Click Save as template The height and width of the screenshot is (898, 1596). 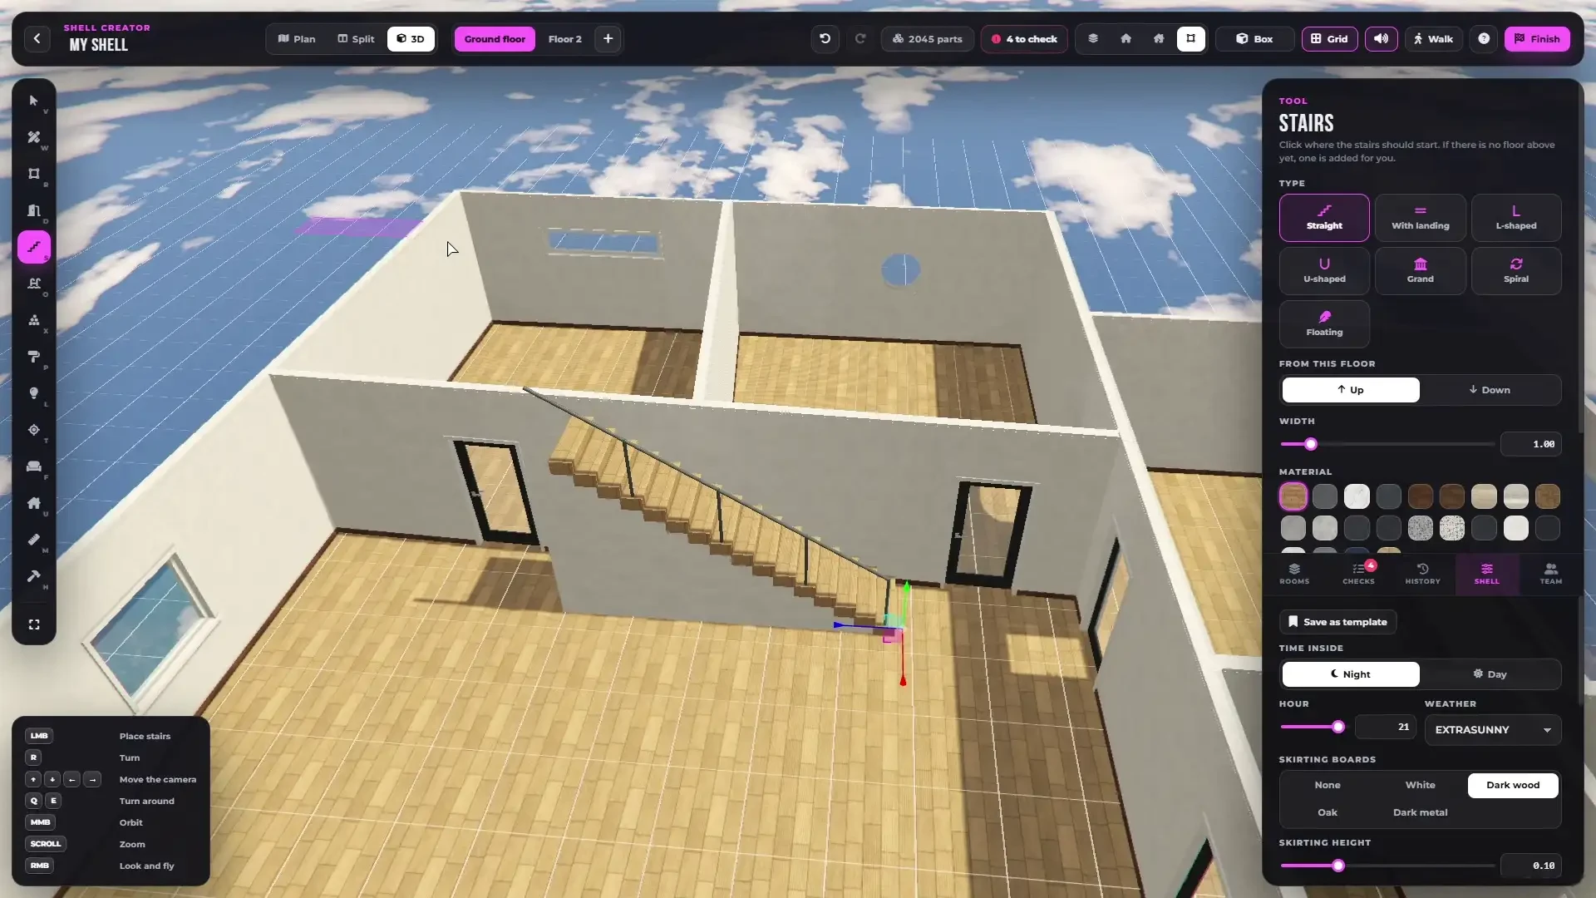(x=1337, y=622)
